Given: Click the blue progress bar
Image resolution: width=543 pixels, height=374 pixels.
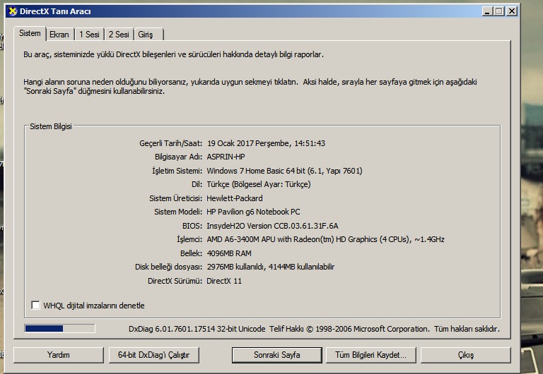Looking at the screenshot, I should (x=59, y=328).
